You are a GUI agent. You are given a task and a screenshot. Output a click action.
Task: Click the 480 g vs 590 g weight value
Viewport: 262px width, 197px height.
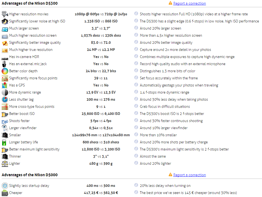point(101,164)
